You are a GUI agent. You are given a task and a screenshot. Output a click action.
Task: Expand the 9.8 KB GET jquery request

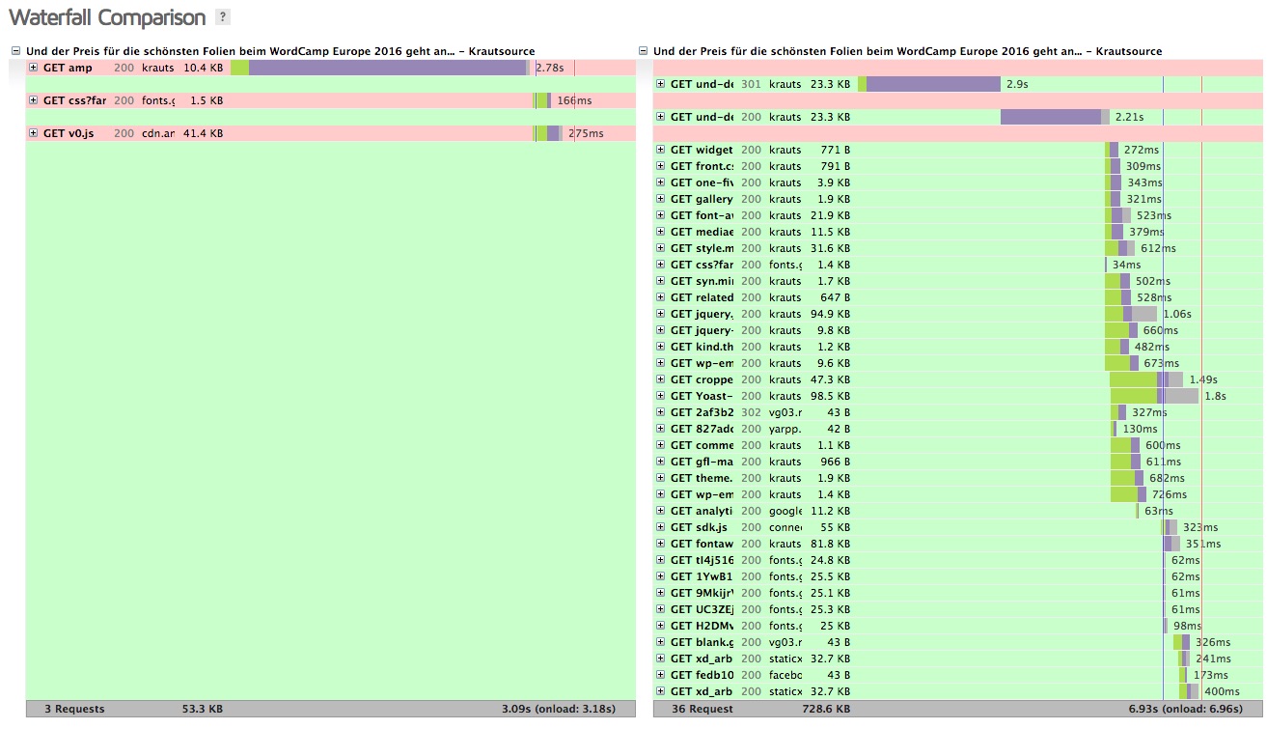click(x=661, y=330)
